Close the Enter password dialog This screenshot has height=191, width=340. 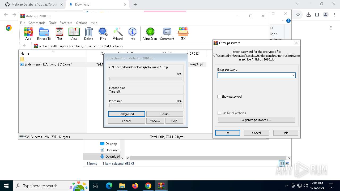pos(296,43)
